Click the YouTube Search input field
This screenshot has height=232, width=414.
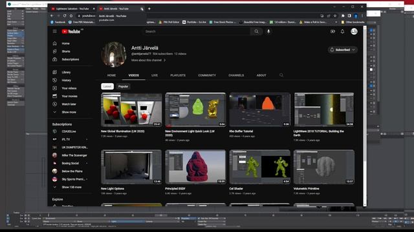[x=196, y=32]
